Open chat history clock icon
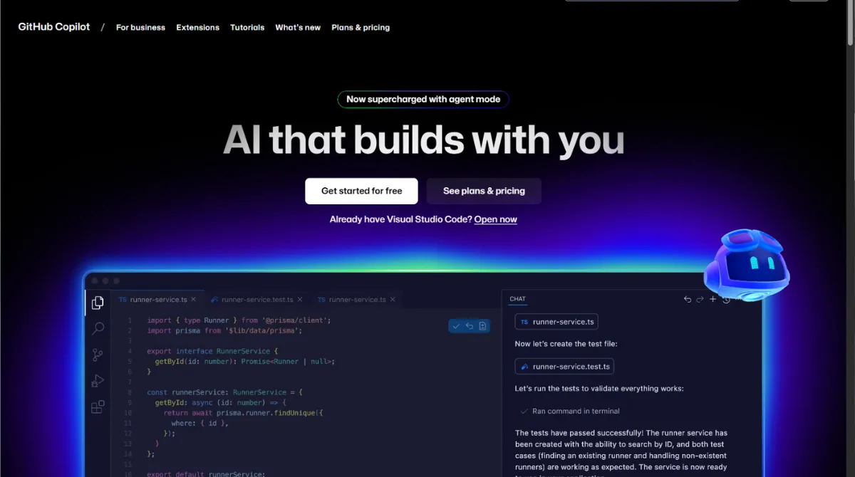The height and width of the screenshot is (477, 855). click(725, 300)
